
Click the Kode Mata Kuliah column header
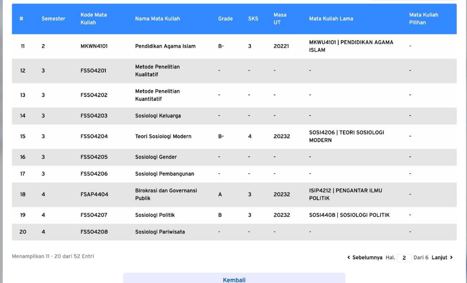tap(94, 19)
